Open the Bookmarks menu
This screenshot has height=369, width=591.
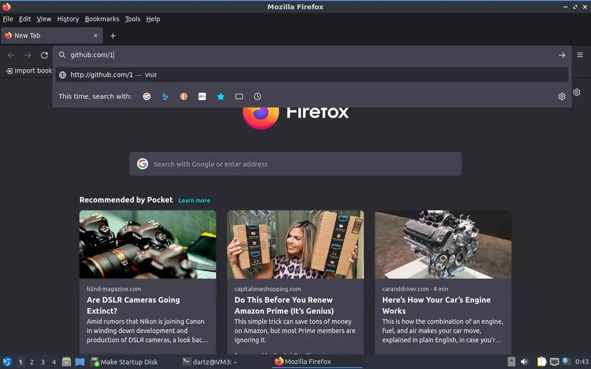pyautogui.click(x=102, y=19)
